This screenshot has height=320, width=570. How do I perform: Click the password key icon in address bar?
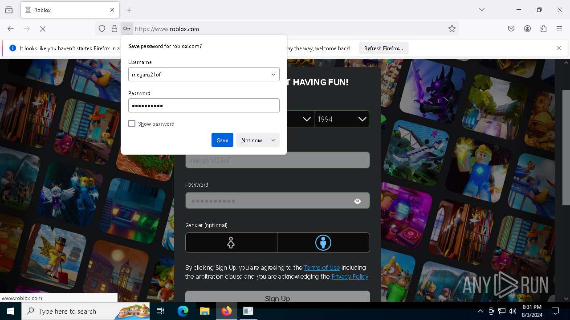point(127,29)
